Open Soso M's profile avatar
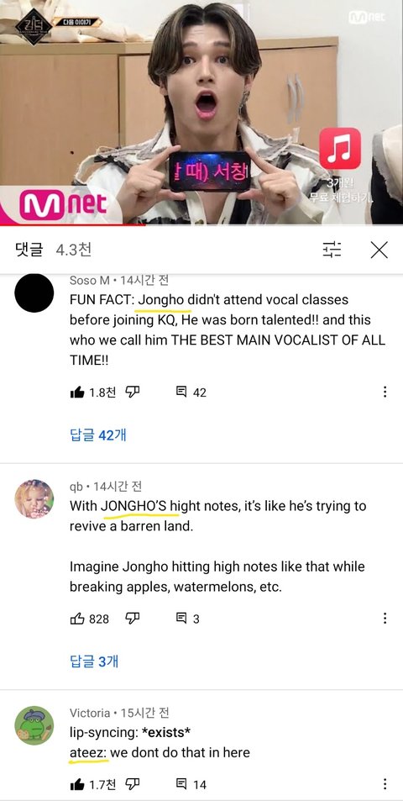 pyautogui.click(x=34, y=292)
